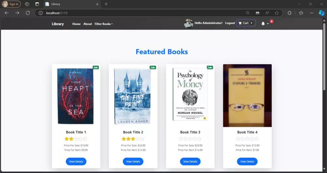The image size is (327, 173).
Task: Open the shopping Cart button
Action: coord(246,23)
